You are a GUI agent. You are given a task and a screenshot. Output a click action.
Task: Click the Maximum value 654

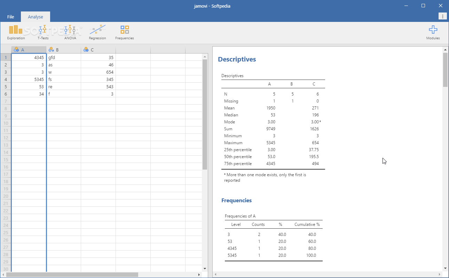tap(315, 143)
